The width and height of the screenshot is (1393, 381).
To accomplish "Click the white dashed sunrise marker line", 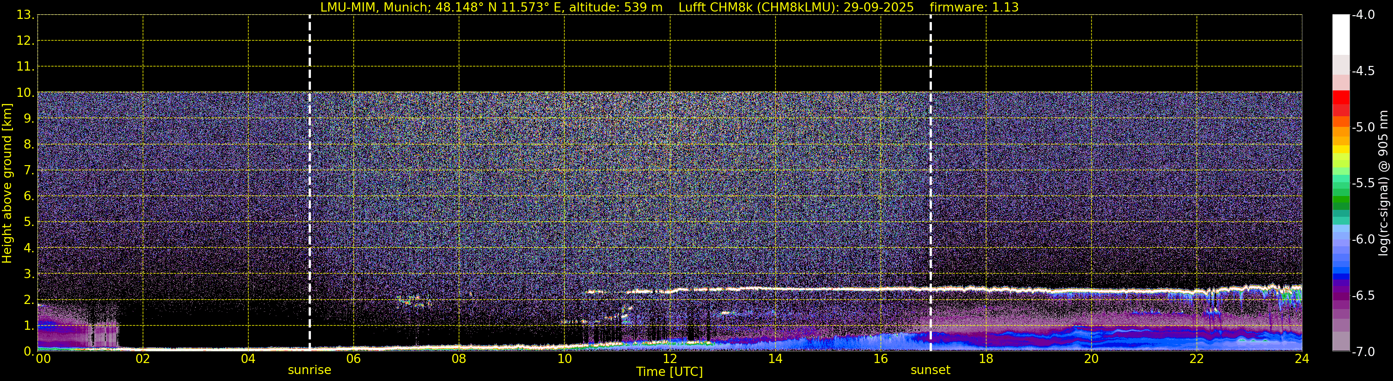I will point(309,182).
